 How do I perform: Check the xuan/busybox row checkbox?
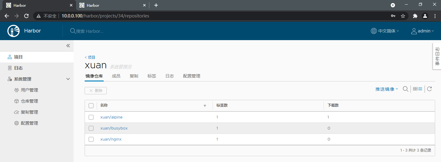[x=91, y=128]
